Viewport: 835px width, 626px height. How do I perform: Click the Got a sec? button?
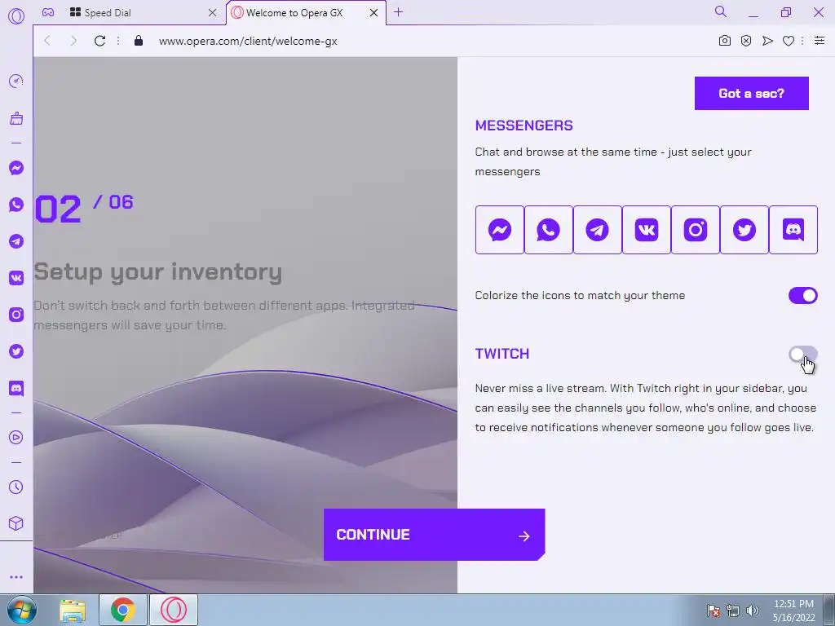(x=751, y=93)
